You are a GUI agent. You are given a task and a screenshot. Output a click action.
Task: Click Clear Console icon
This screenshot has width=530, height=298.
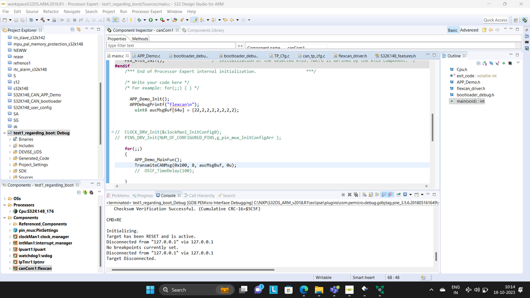pos(364,195)
